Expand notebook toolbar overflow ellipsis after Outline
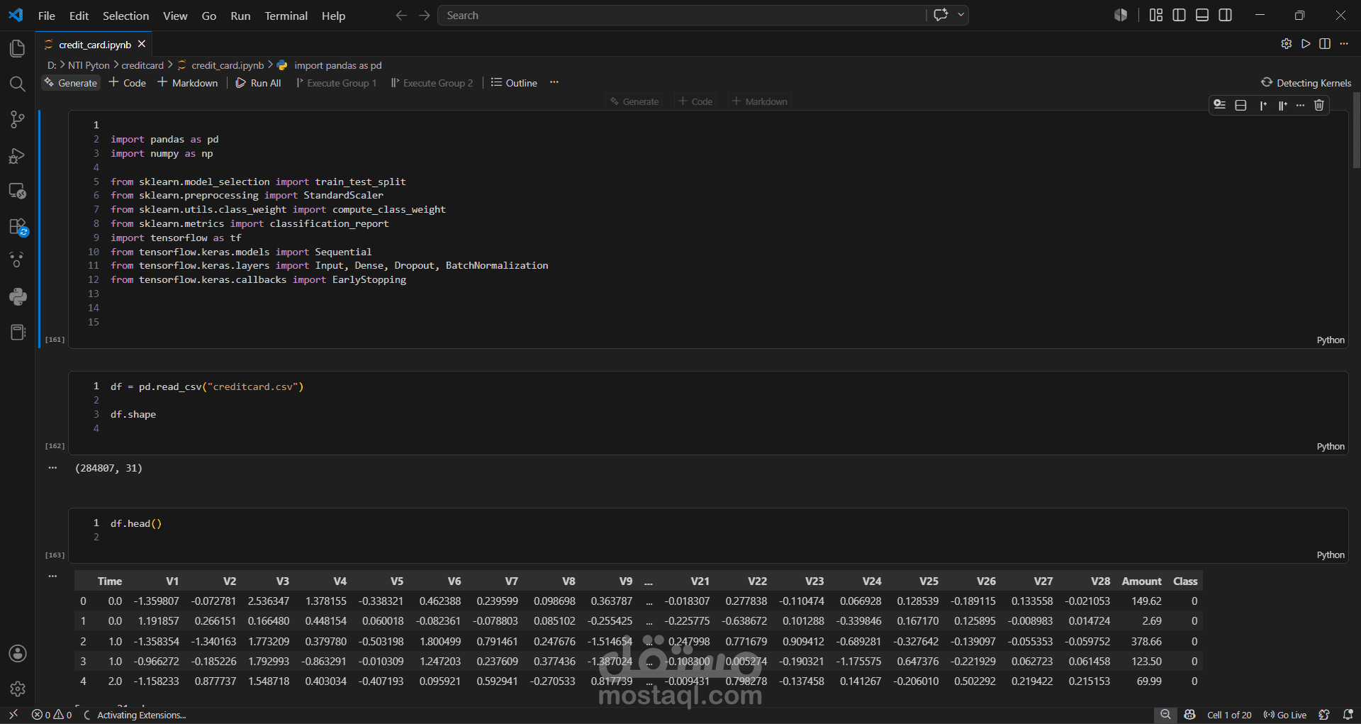This screenshot has height=724, width=1361. pyautogui.click(x=554, y=82)
